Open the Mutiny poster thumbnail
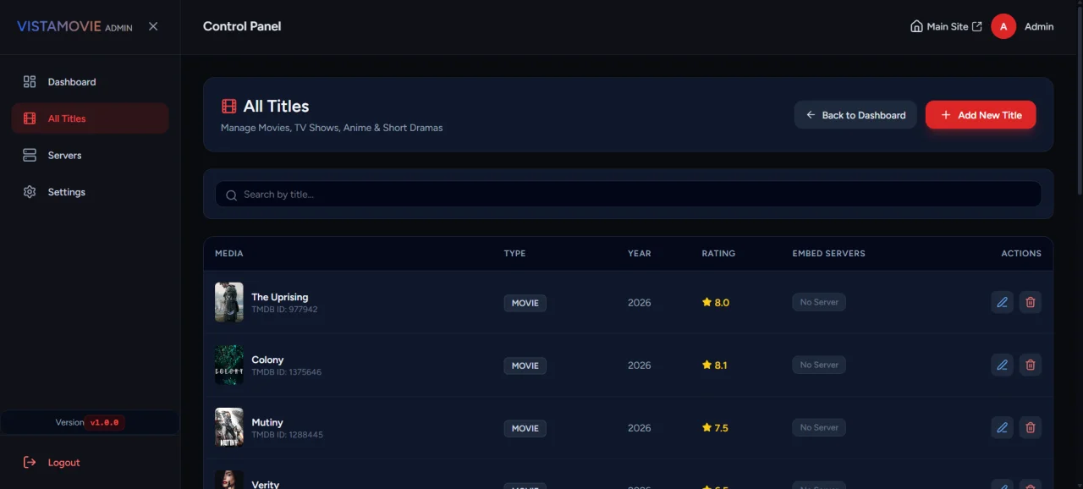 229,427
